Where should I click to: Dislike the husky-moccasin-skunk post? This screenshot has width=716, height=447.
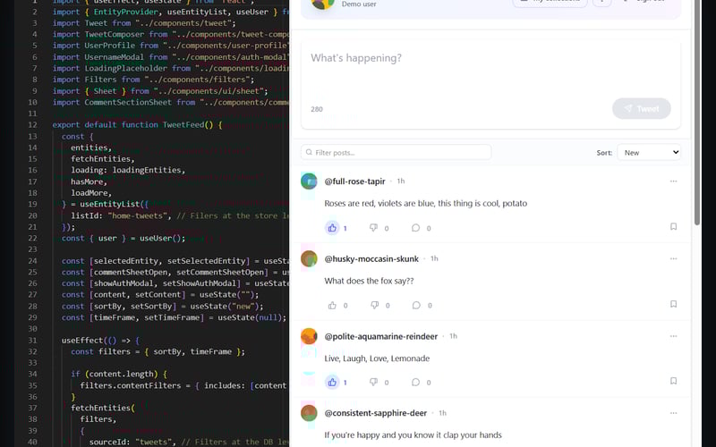point(374,305)
